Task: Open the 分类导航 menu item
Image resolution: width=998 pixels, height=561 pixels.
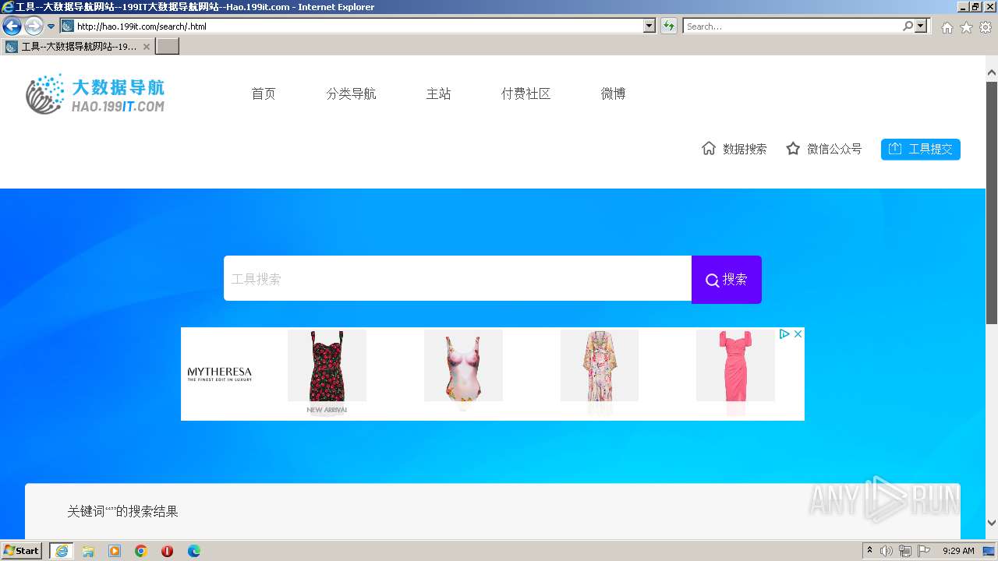Action: (x=351, y=93)
